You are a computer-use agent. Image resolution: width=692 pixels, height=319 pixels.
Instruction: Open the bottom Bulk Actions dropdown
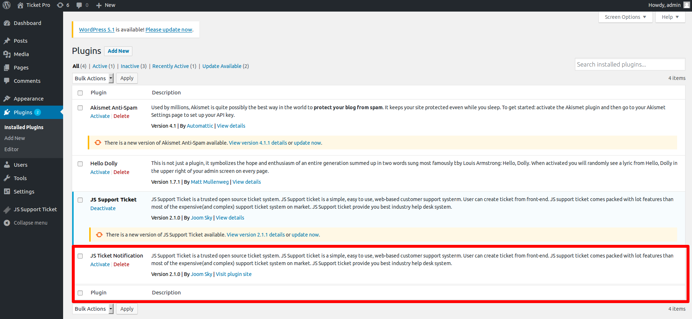pos(93,309)
